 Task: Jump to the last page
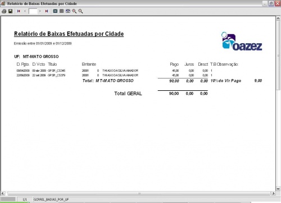(x=47, y=11)
